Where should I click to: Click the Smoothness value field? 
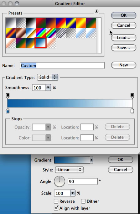click(39, 88)
